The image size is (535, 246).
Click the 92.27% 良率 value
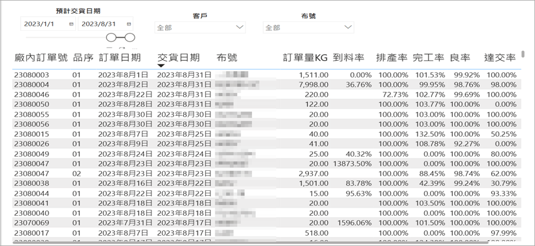point(467,144)
